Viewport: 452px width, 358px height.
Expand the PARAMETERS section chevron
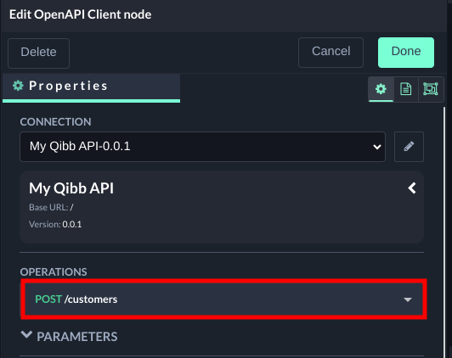click(26, 335)
